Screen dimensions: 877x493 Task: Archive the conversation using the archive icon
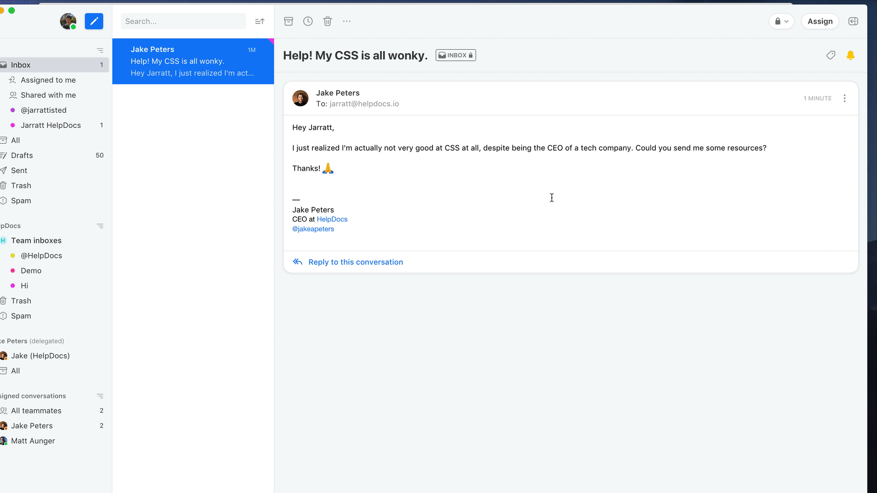pyautogui.click(x=288, y=21)
